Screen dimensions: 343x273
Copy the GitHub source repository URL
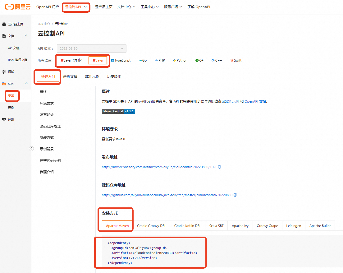[x=235, y=195]
